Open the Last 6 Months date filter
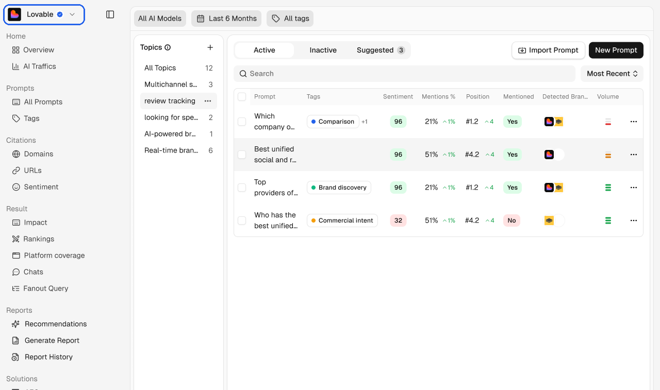Image resolution: width=660 pixels, height=390 pixels. pyautogui.click(x=226, y=19)
